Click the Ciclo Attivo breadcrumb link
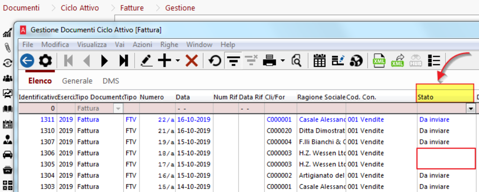This screenshot has width=479, height=192. pos(80,8)
